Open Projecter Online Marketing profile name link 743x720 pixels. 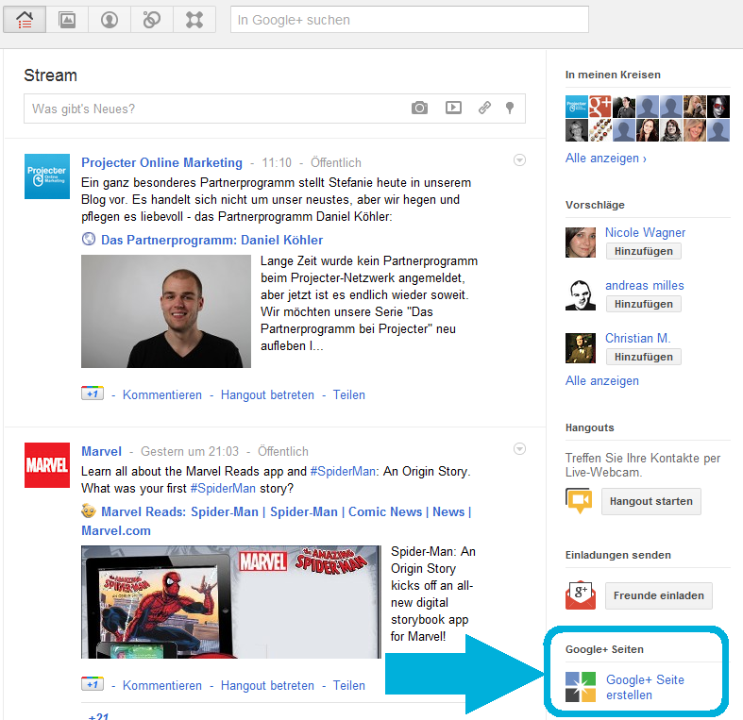(161, 162)
